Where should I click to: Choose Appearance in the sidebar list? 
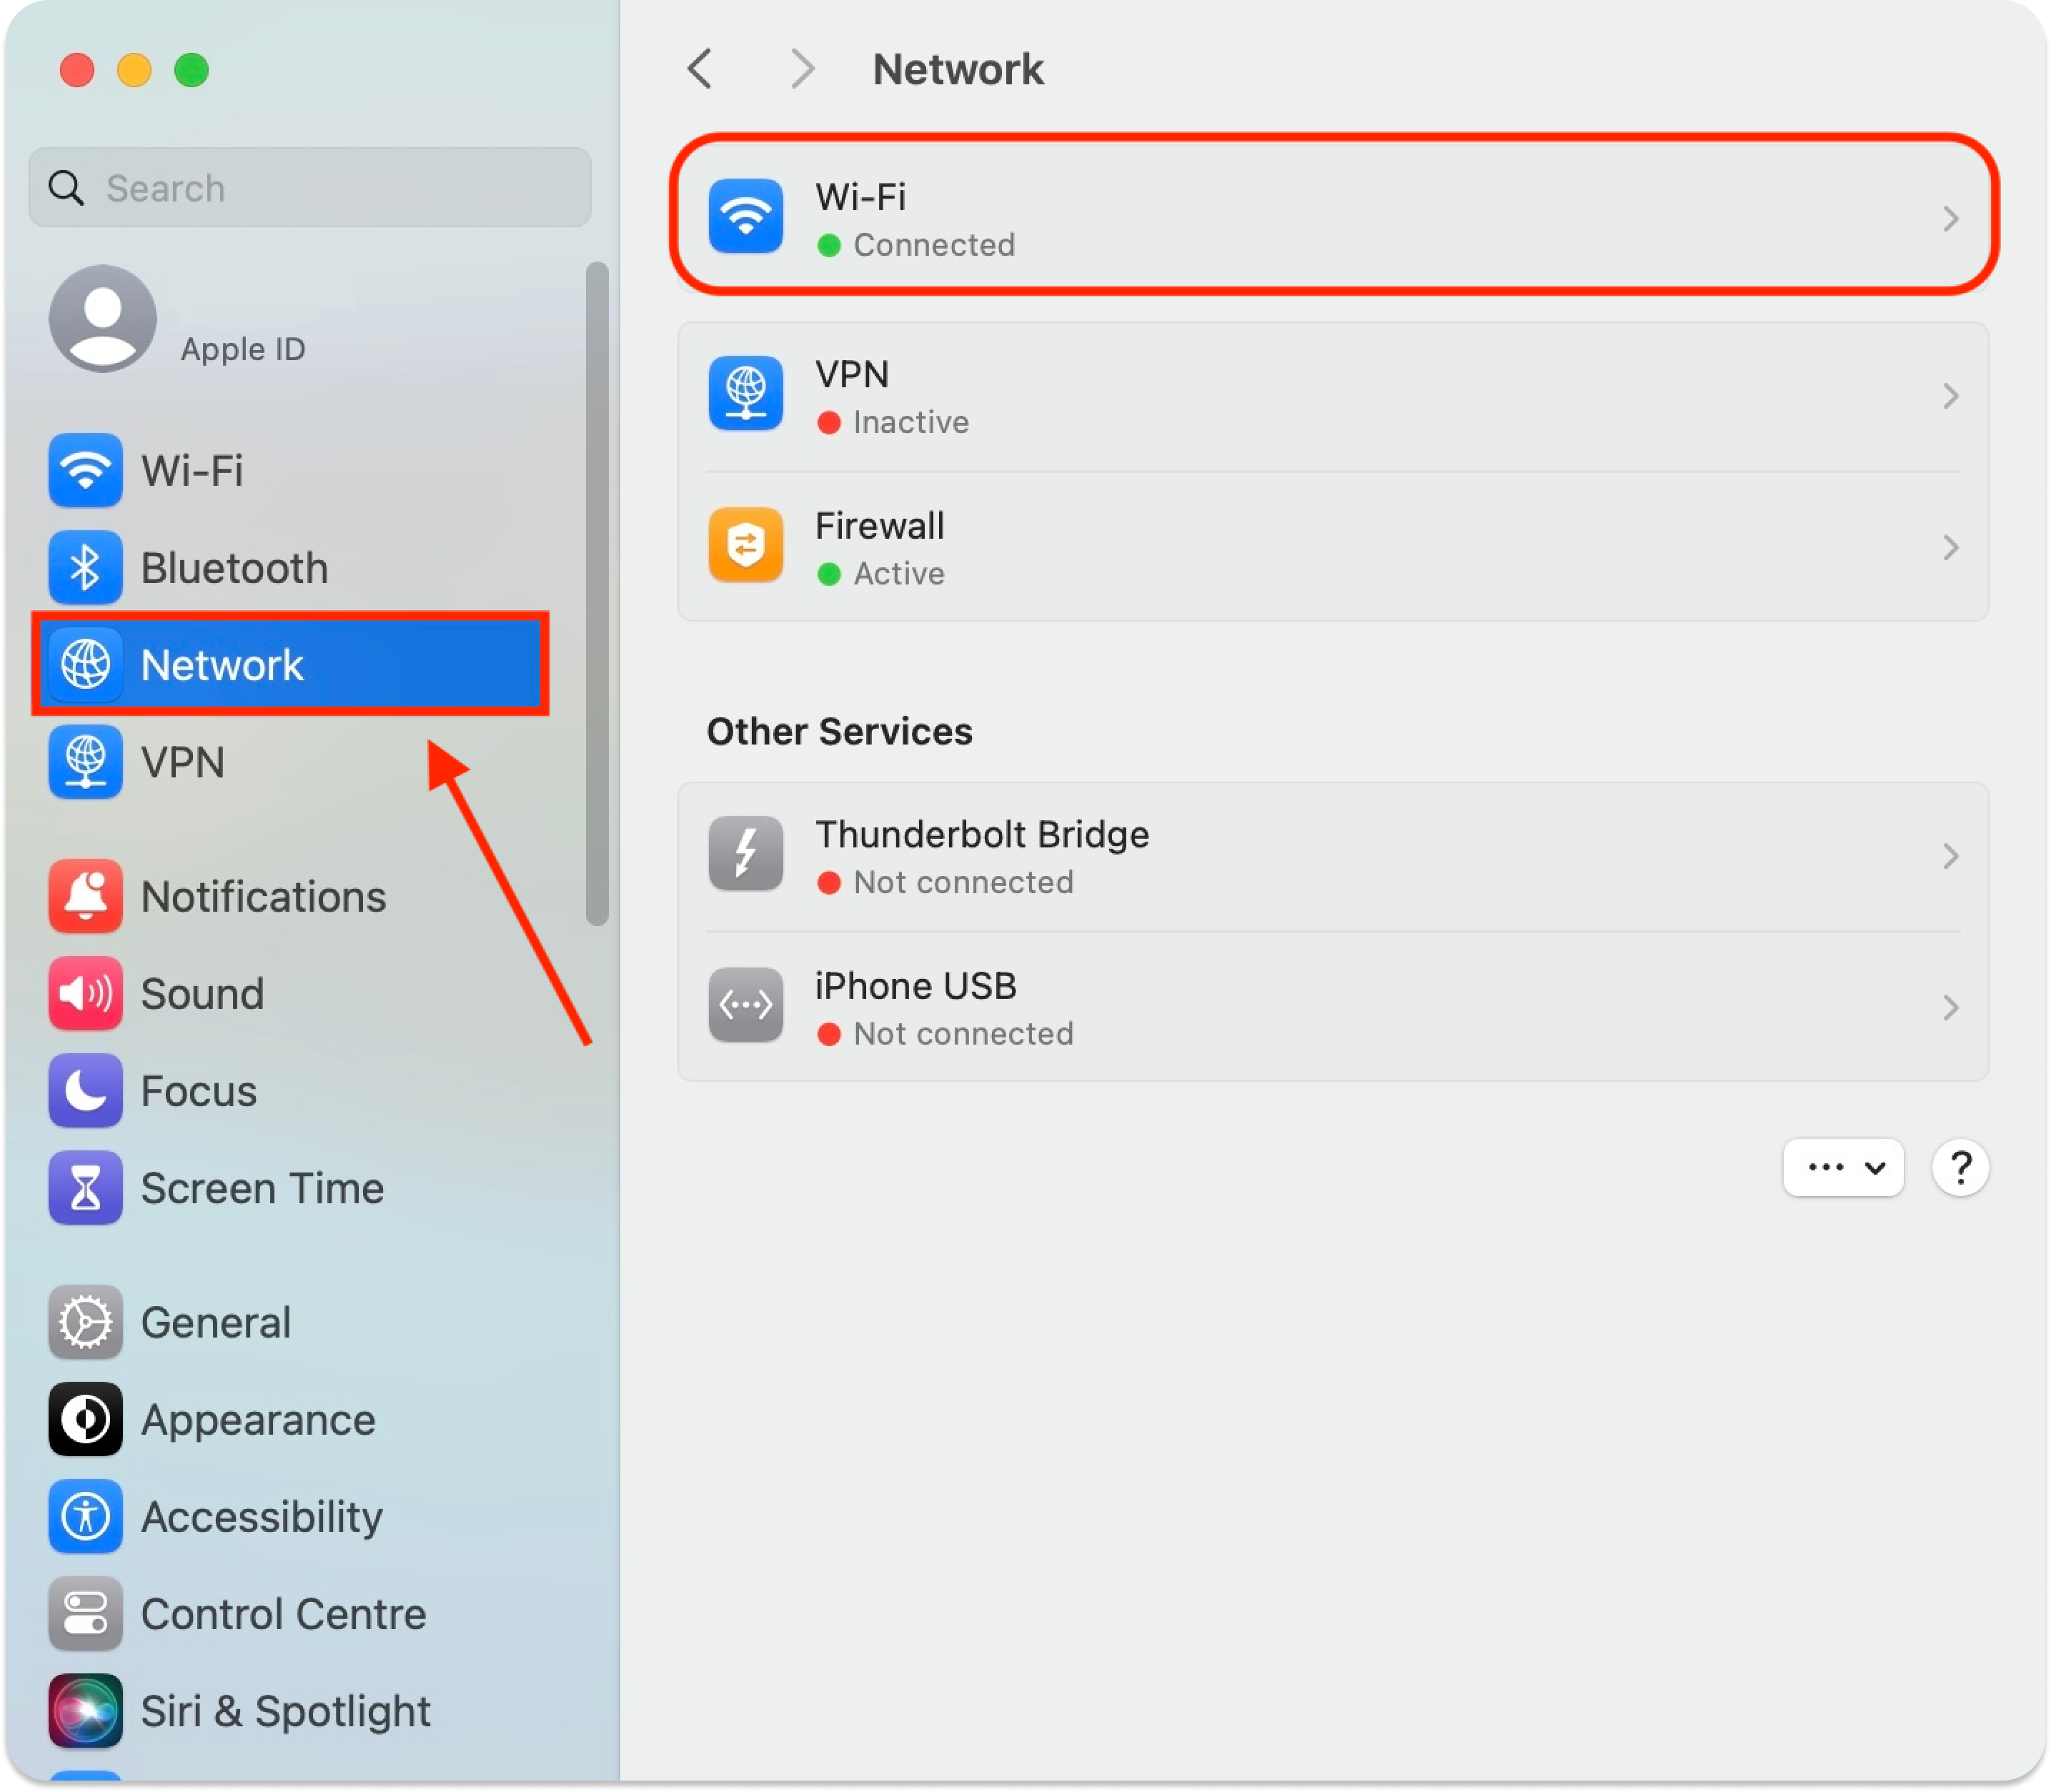click(258, 1420)
